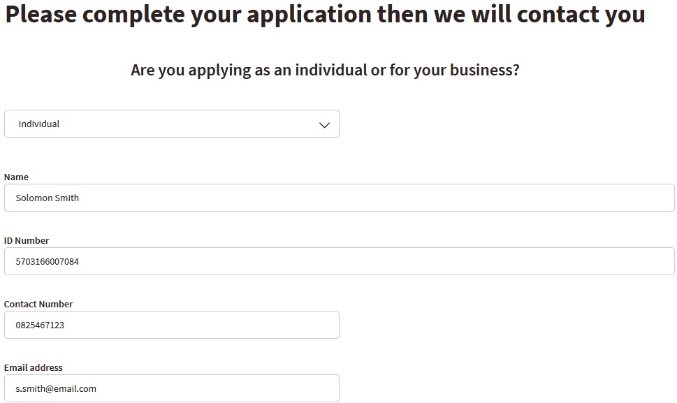
Task: Click the "Individual" text in the dropdown
Action: point(39,124)
